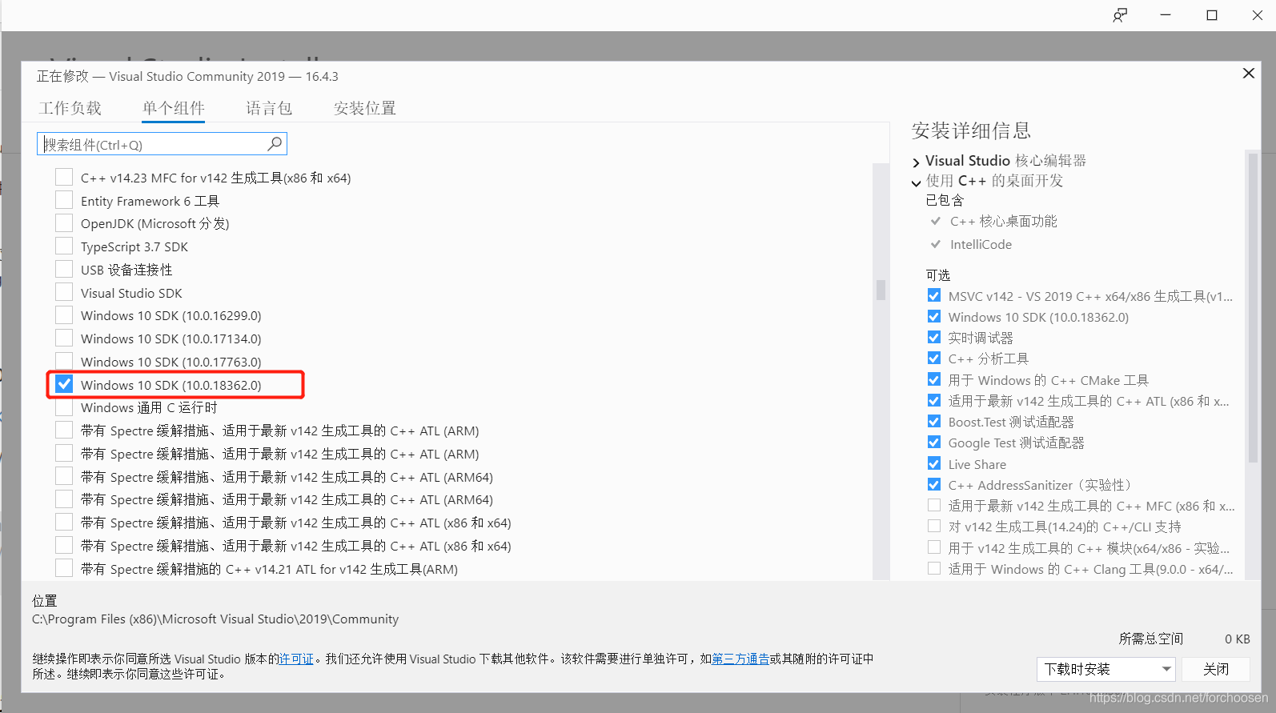Click the install path C:\Program Files (x86) text

(x=215, y=619)
